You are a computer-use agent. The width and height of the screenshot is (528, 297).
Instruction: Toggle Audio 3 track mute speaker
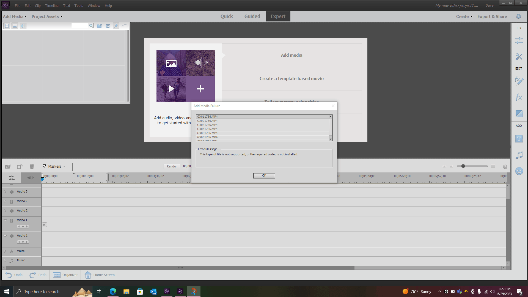(x=12, y=192)
